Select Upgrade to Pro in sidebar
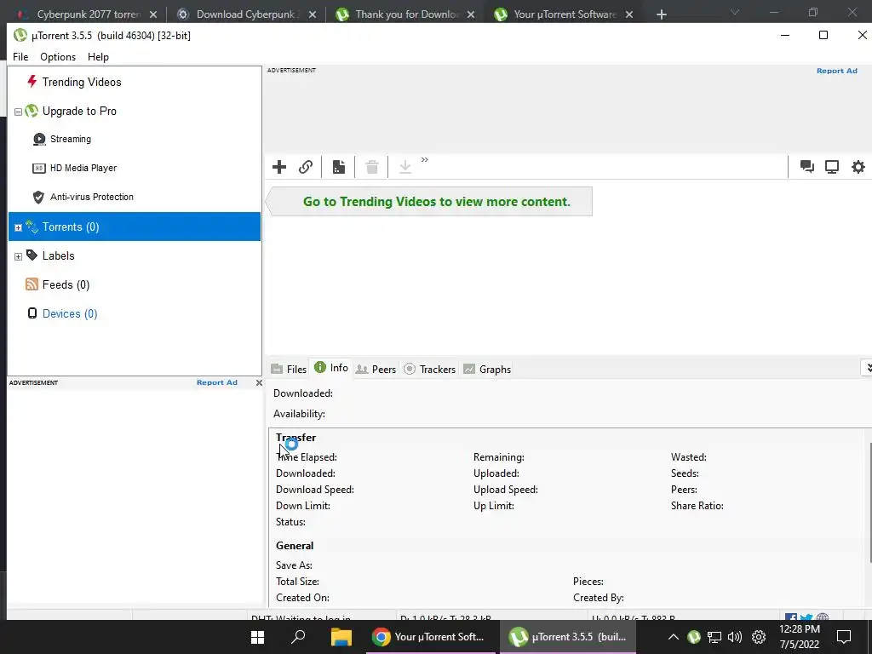The image size is (872, 654). click(x=79, y=112)
